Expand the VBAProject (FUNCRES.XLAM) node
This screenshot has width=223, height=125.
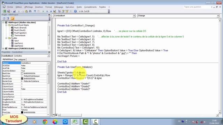3,49
